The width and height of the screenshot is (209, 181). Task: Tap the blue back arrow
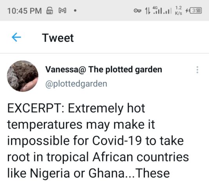click(x=16, y=37)
